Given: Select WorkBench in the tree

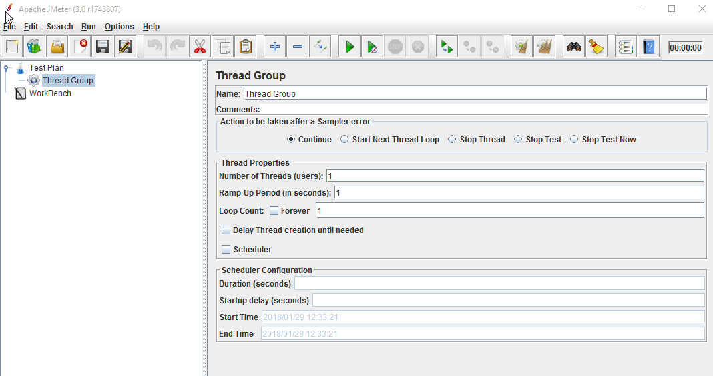Looking at the screenshot, I should point(50,93).
